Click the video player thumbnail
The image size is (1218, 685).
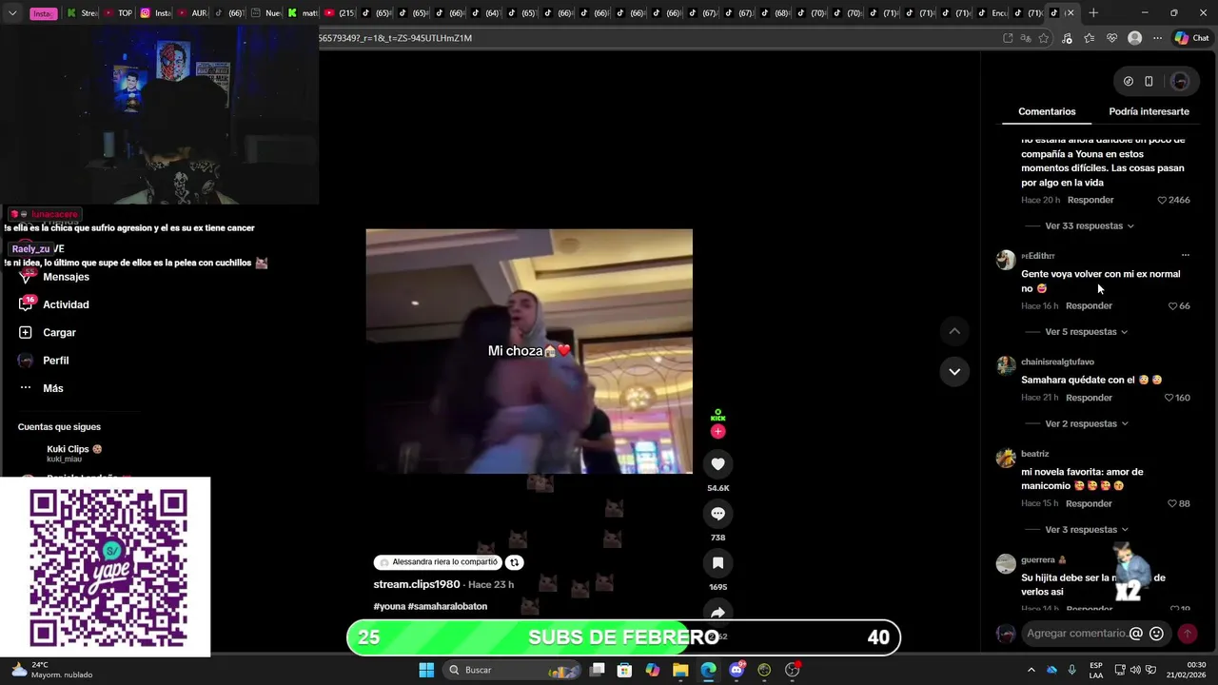tap(529, 351)
